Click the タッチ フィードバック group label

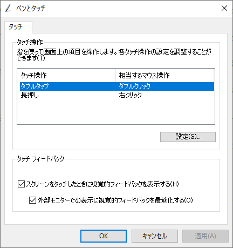[40, 159]
